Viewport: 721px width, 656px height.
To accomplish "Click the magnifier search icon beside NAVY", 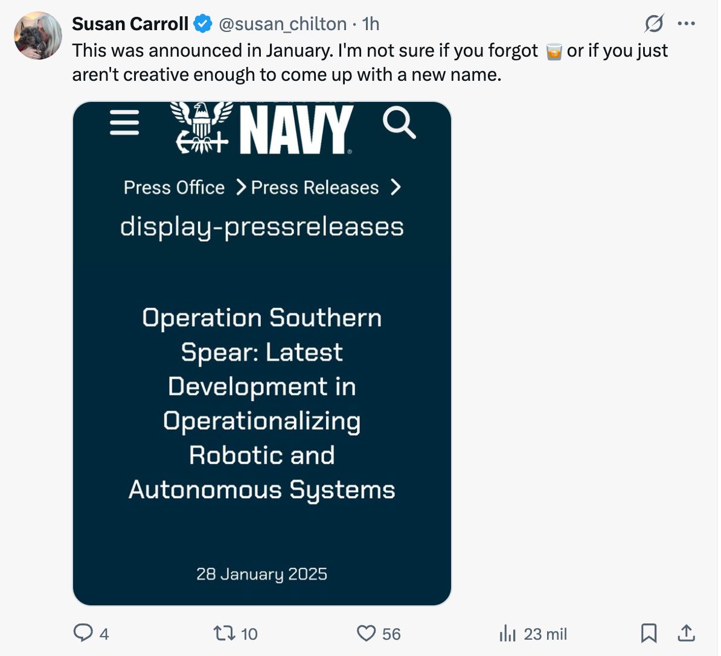I will 399,123.
